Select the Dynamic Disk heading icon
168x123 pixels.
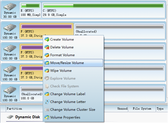pyautogui.click(x=10, y=117)
